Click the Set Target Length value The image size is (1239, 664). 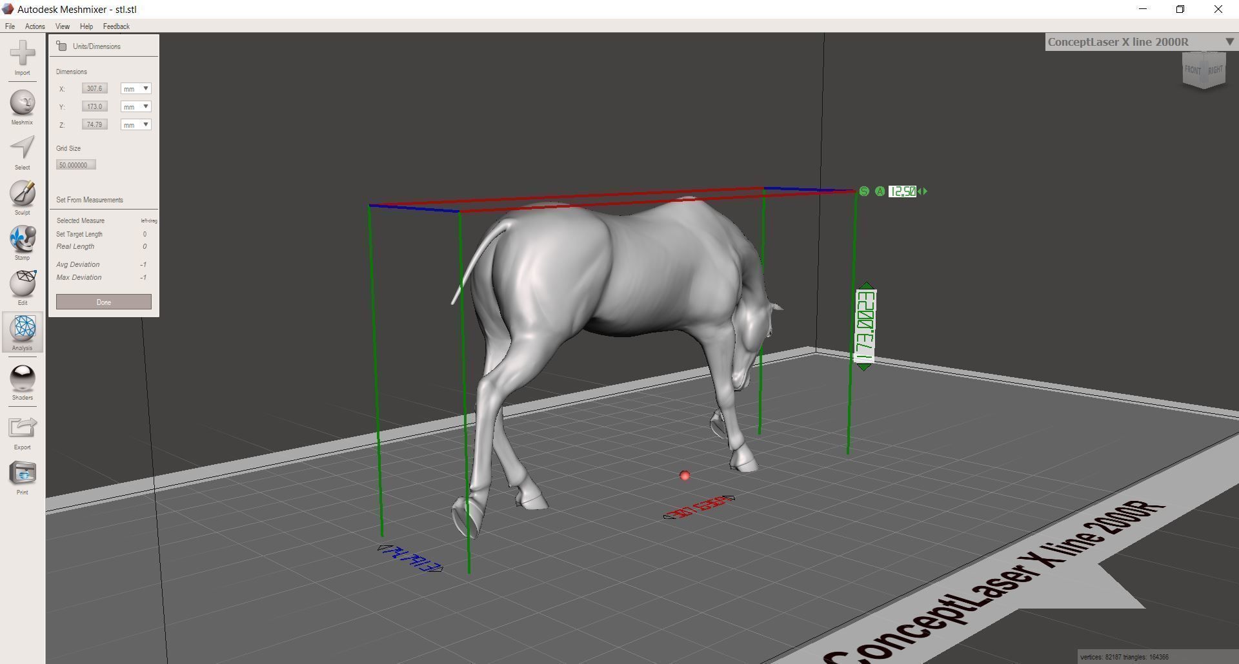(145, 234)
